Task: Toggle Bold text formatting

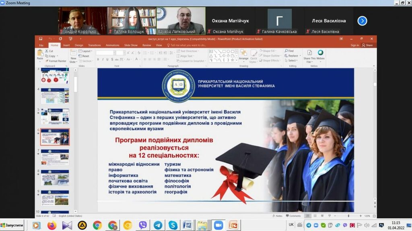Action: 98,59
